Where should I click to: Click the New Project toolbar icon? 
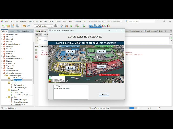pyautogui.click(x=8, y=26)
